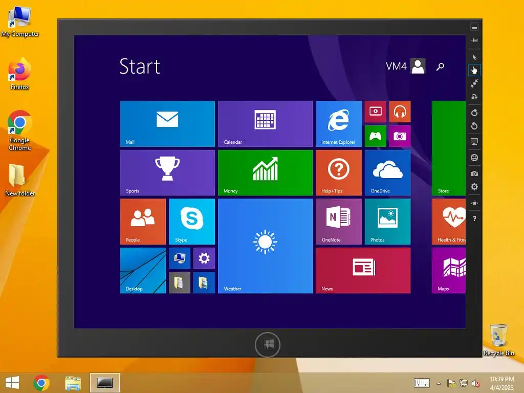Toggle simulator always-on-top pin
Image resolution: width=524 pixels, height=393 pixels.
[x=474, y=40]
